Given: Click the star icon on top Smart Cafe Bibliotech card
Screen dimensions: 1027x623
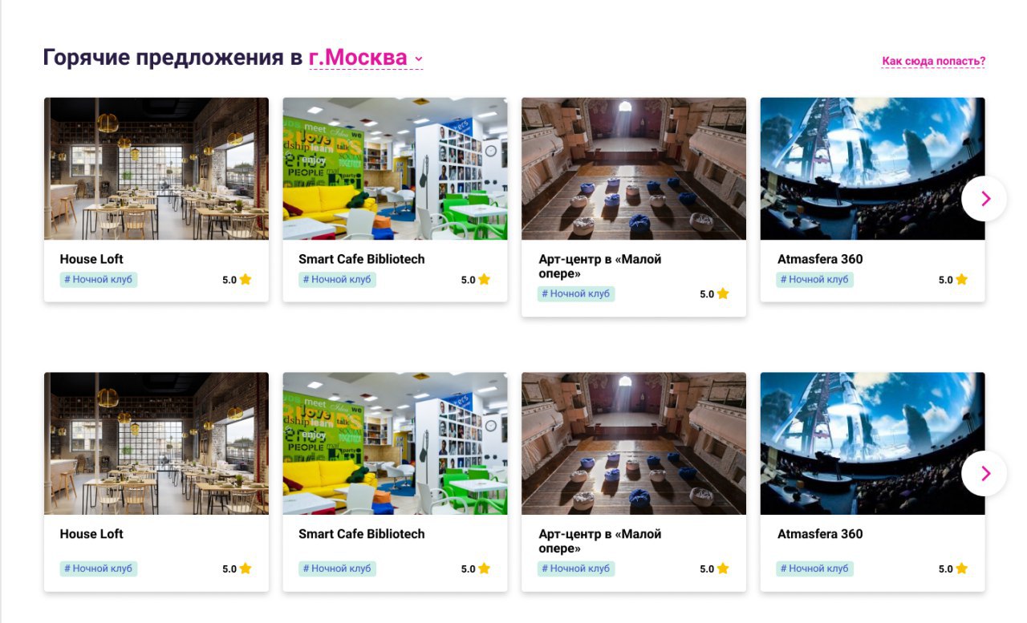Looking at the screenshot, I should click(484, 280).
